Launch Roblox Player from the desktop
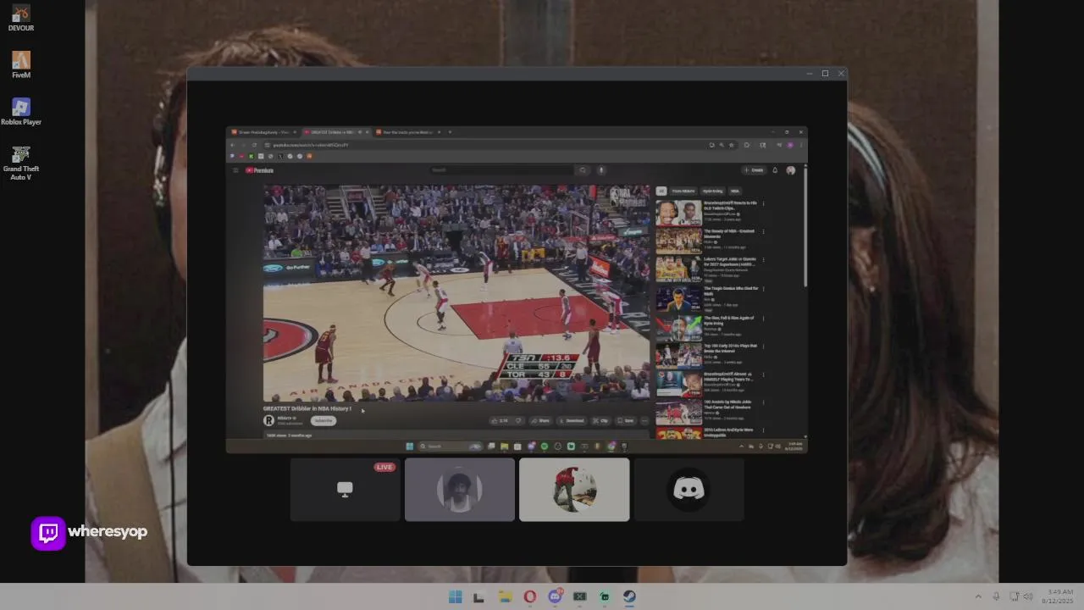The height and width of the screenshot is (610, 1084). [21, 112]
